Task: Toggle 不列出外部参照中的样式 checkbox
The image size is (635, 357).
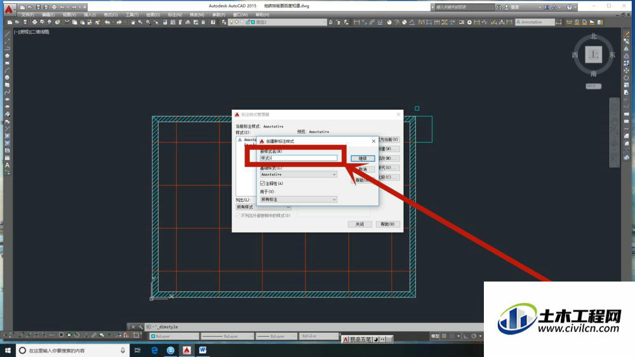Action: [238, 216]
